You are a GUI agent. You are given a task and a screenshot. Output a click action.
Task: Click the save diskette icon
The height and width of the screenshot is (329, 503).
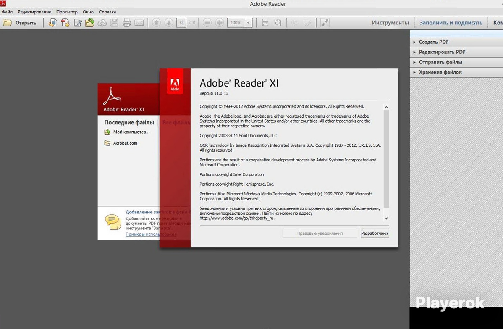[115, 23]
